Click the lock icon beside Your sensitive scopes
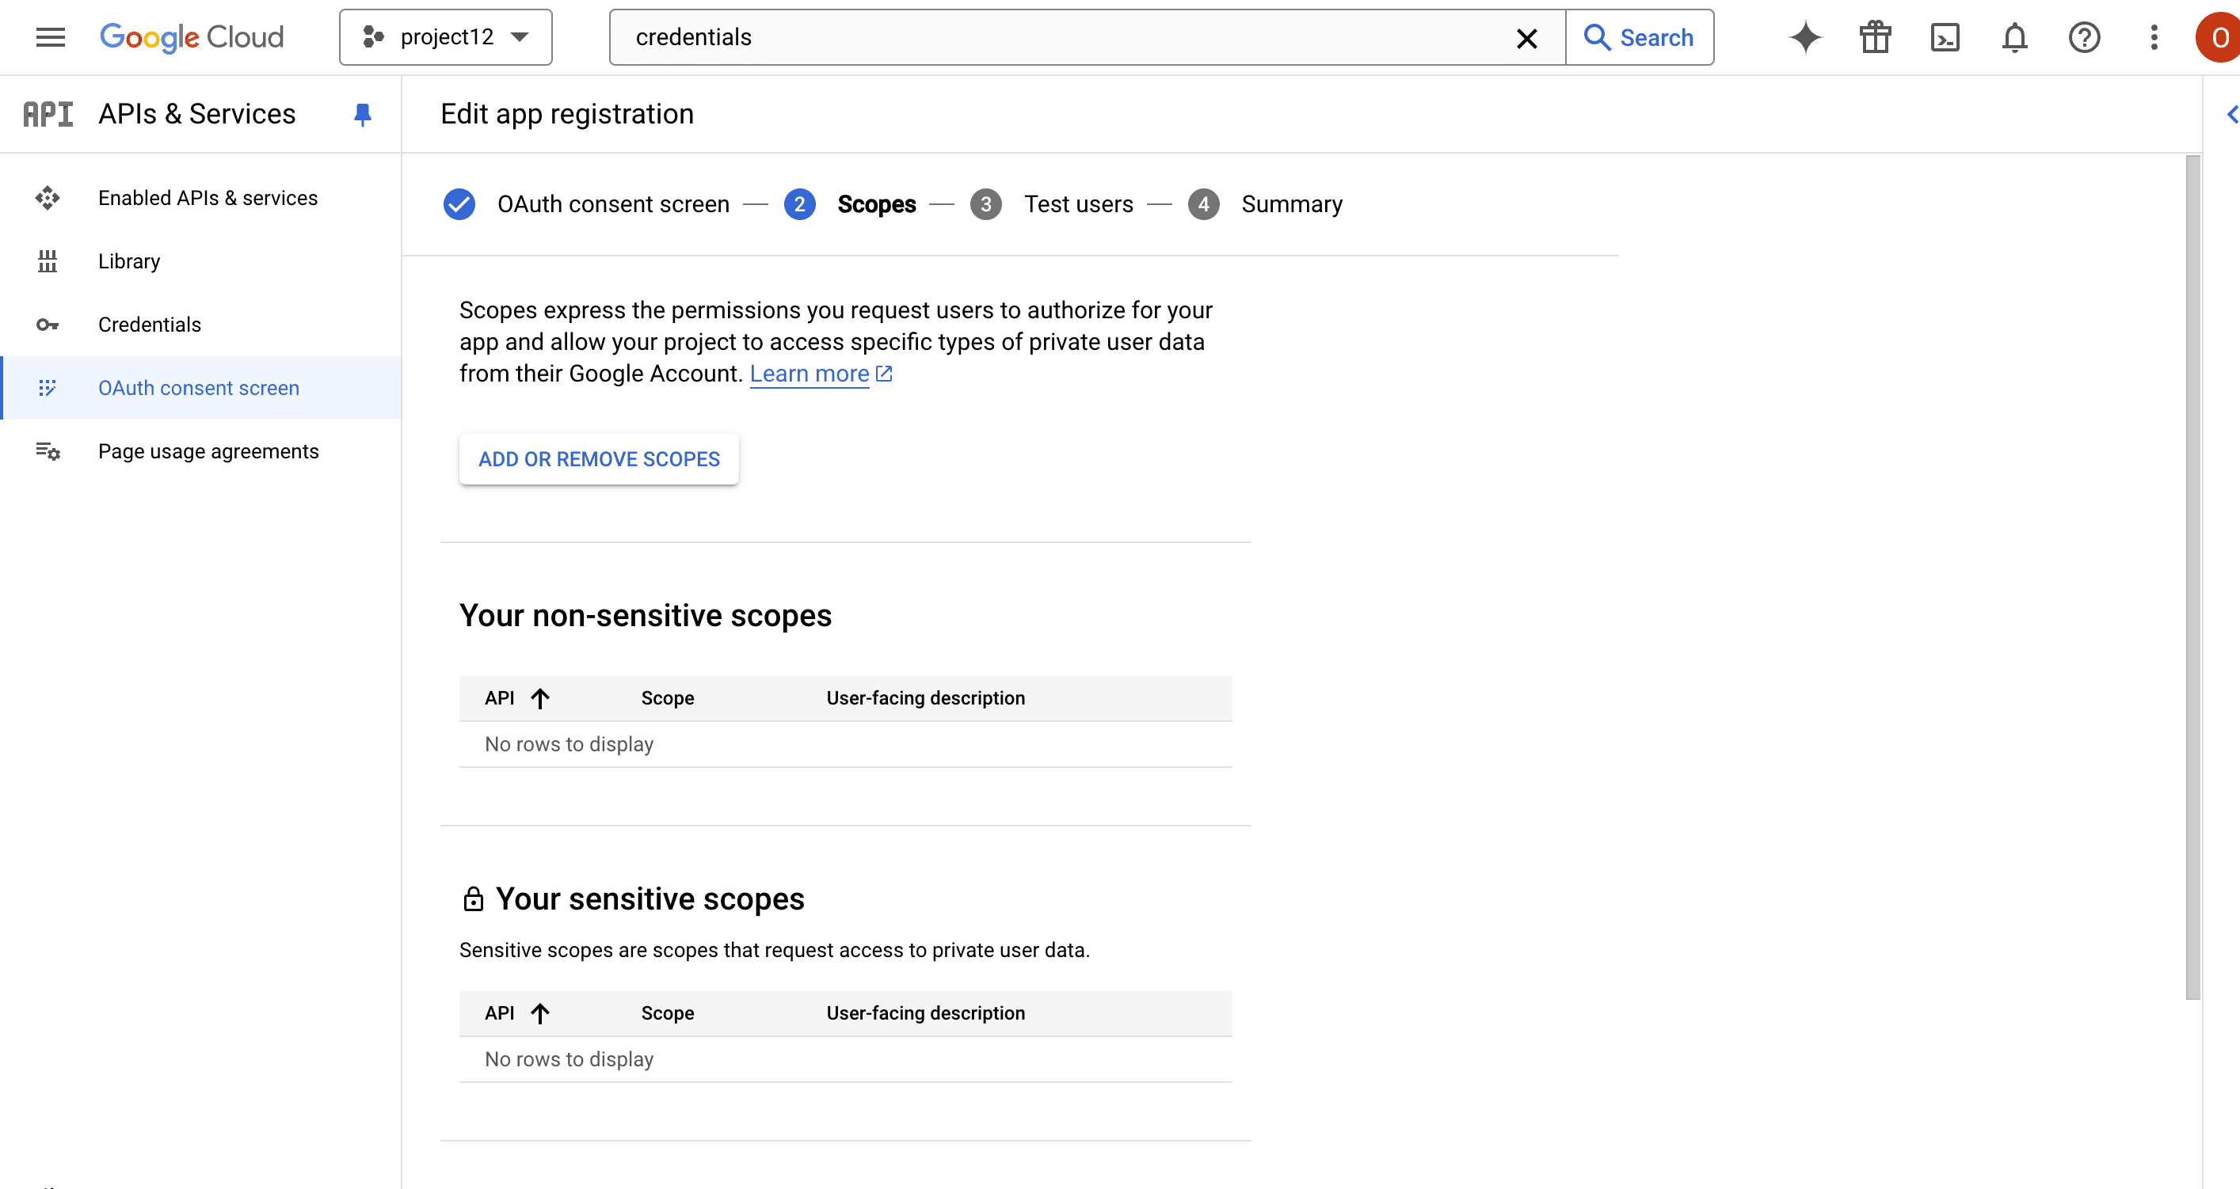Image resolution: width=2240 pixels, height=1189 pixels. coord(473,898)
